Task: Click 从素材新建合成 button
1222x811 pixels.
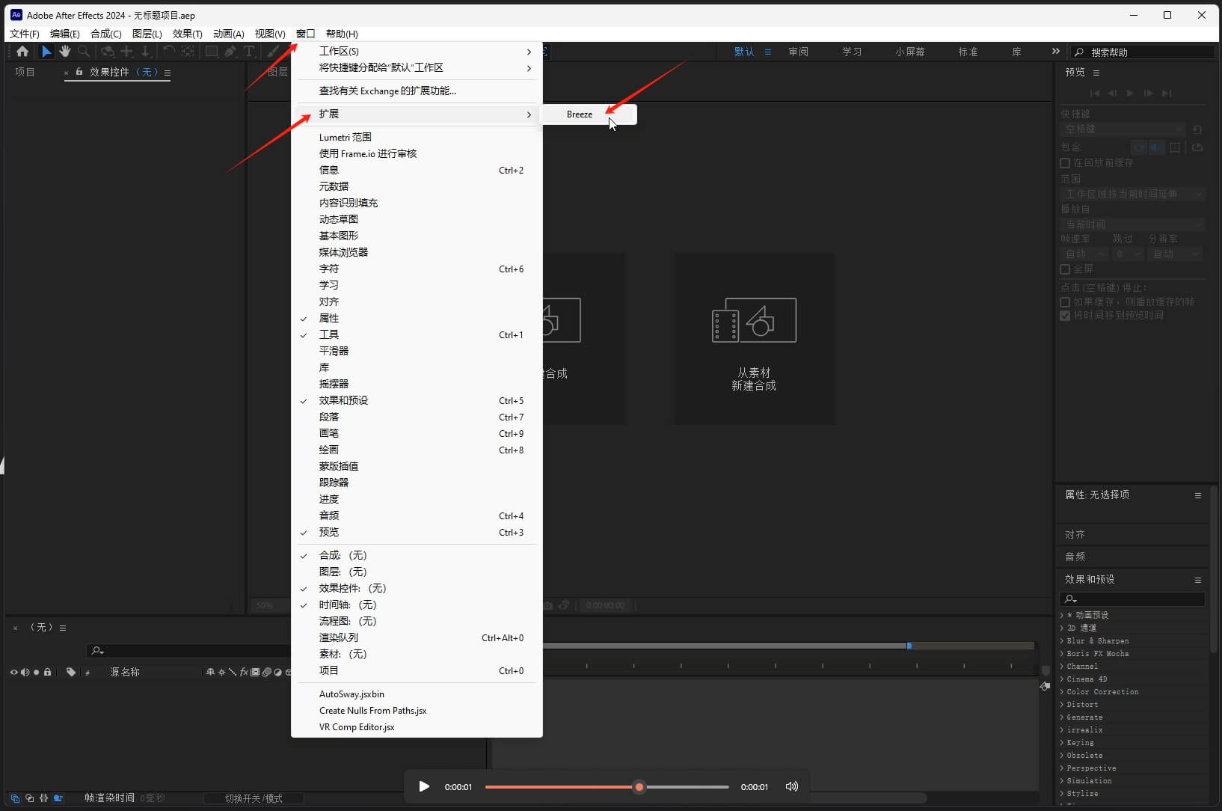Action: point(754,339)
